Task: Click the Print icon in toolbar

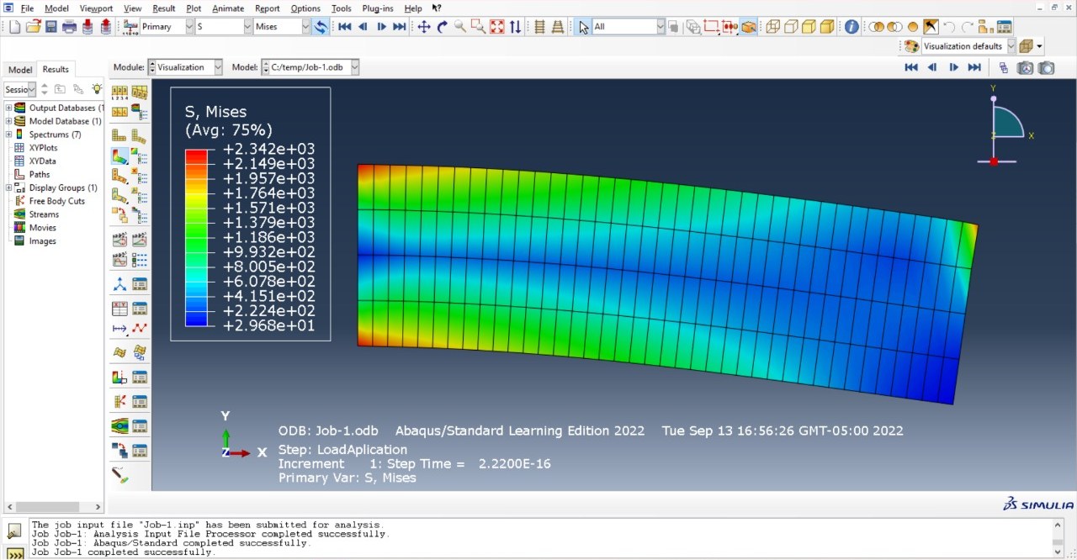Action: pos(70,27)
